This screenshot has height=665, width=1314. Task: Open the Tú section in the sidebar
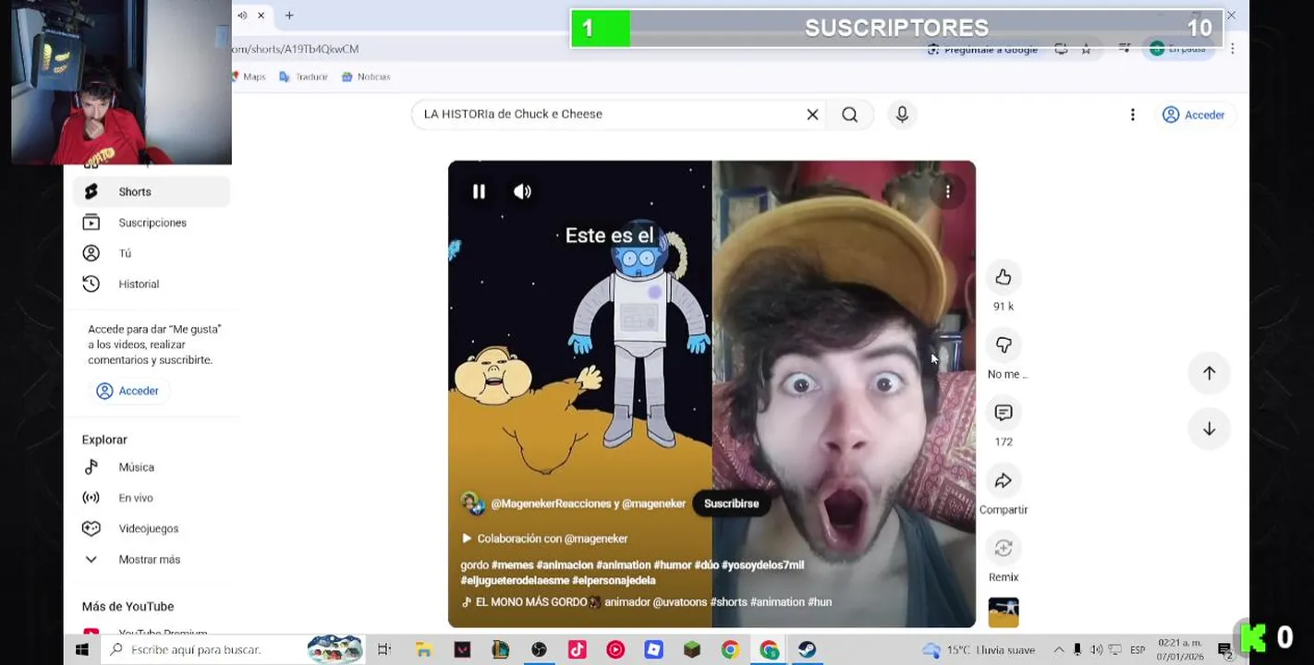(x=152, y=253)
